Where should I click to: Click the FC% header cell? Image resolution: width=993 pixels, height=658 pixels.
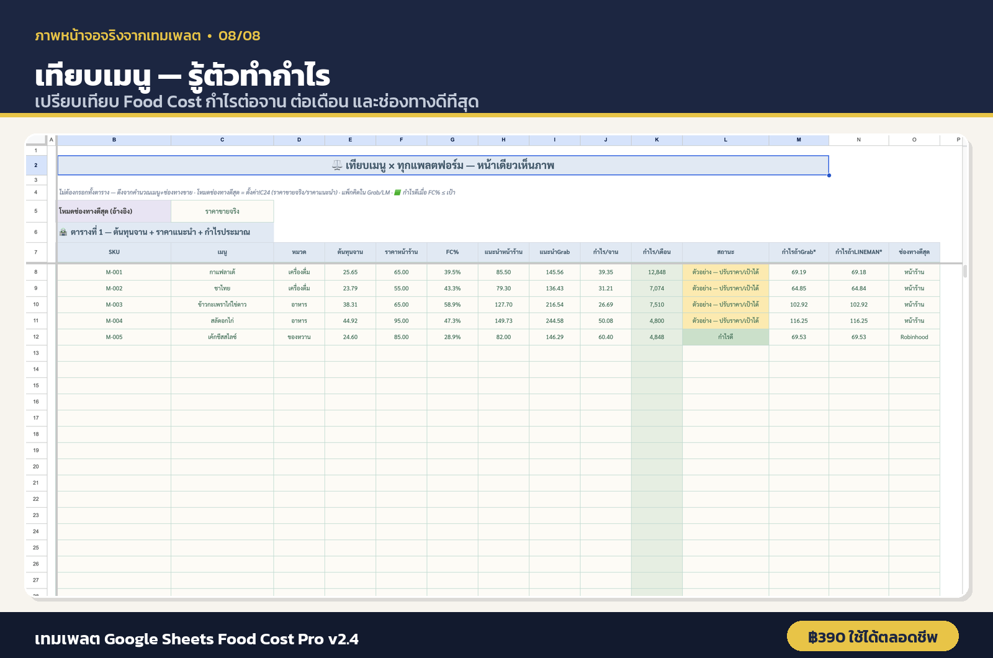coord(452,252)
